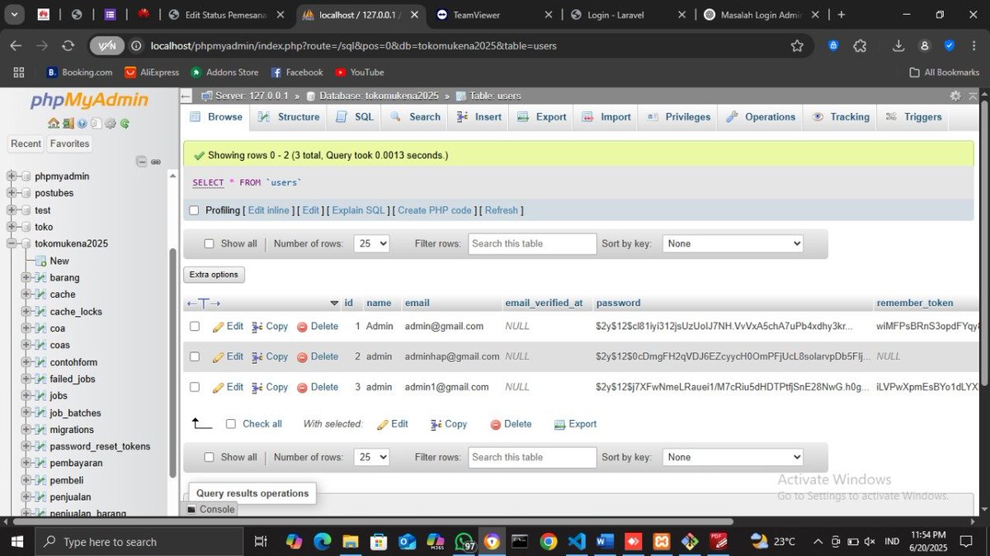Click the phpMyAdmin home icon
The height and width of the screenshot is (556, 990).
click(x=53, y=123)
